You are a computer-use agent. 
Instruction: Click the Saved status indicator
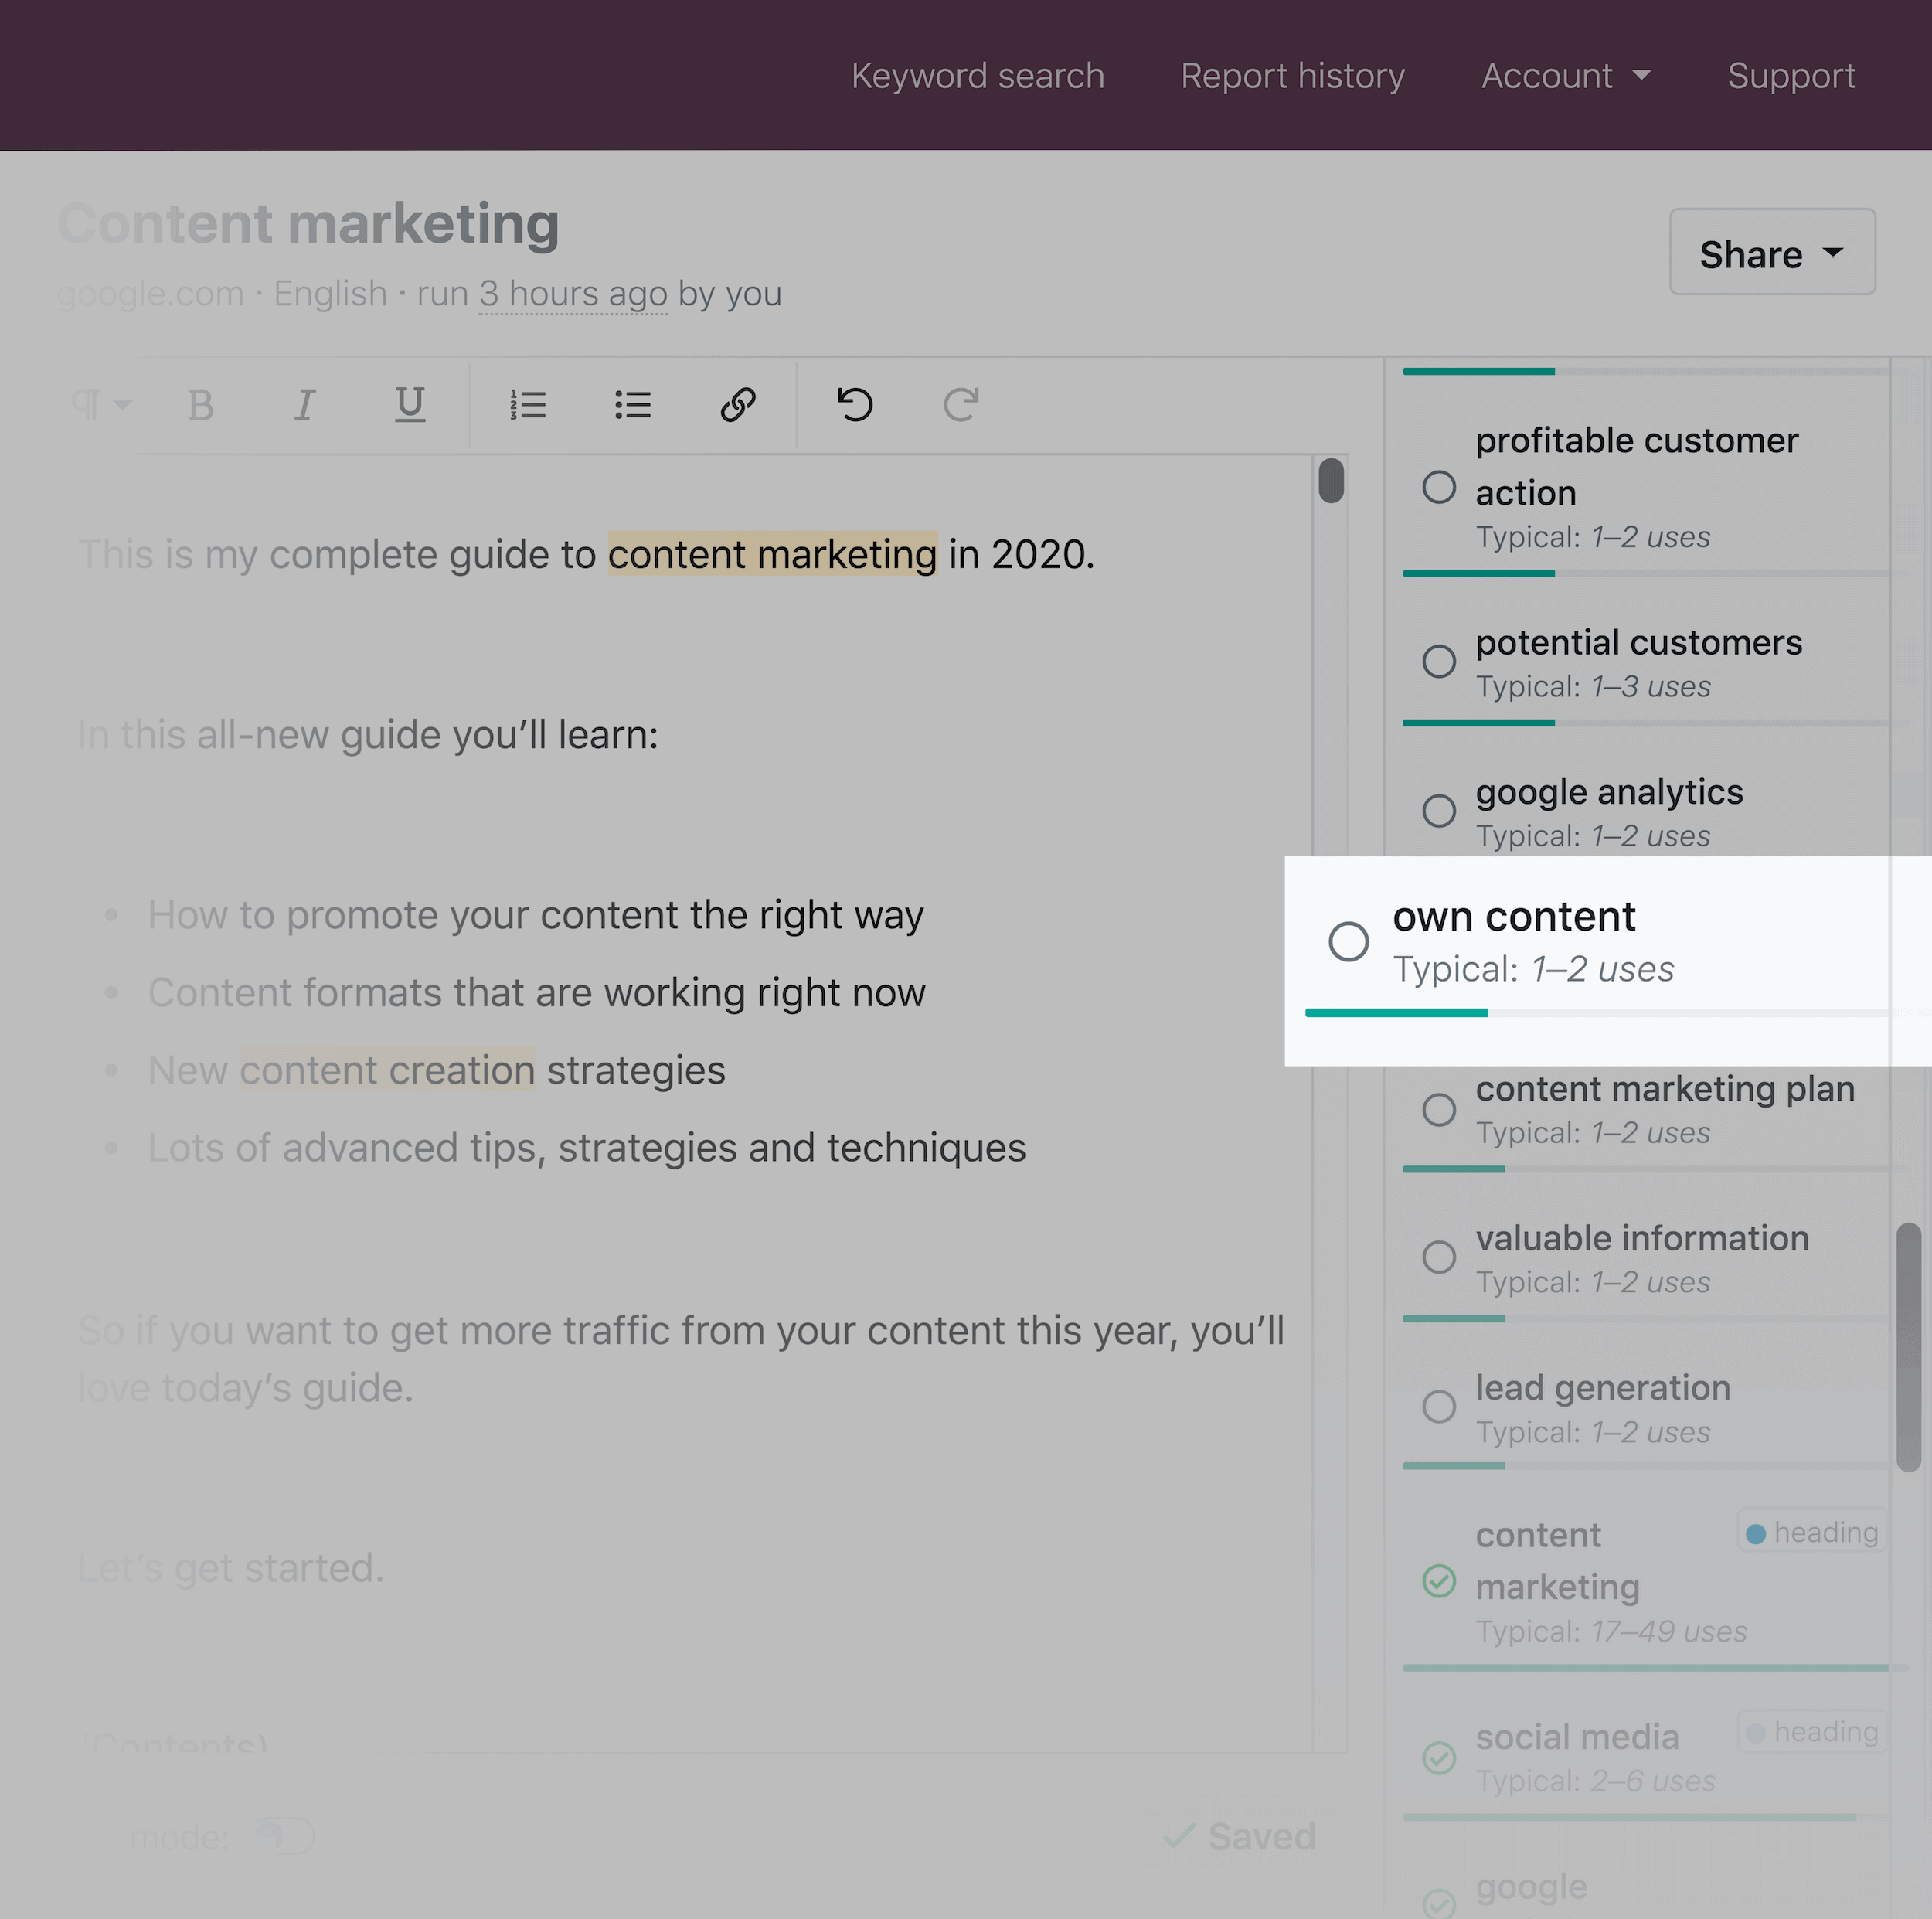pos(1239,1836)
